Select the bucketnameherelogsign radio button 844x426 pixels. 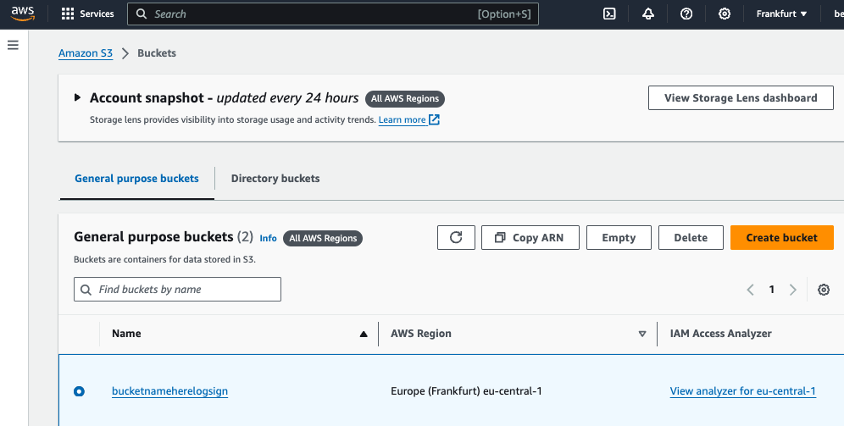[79, 391]
